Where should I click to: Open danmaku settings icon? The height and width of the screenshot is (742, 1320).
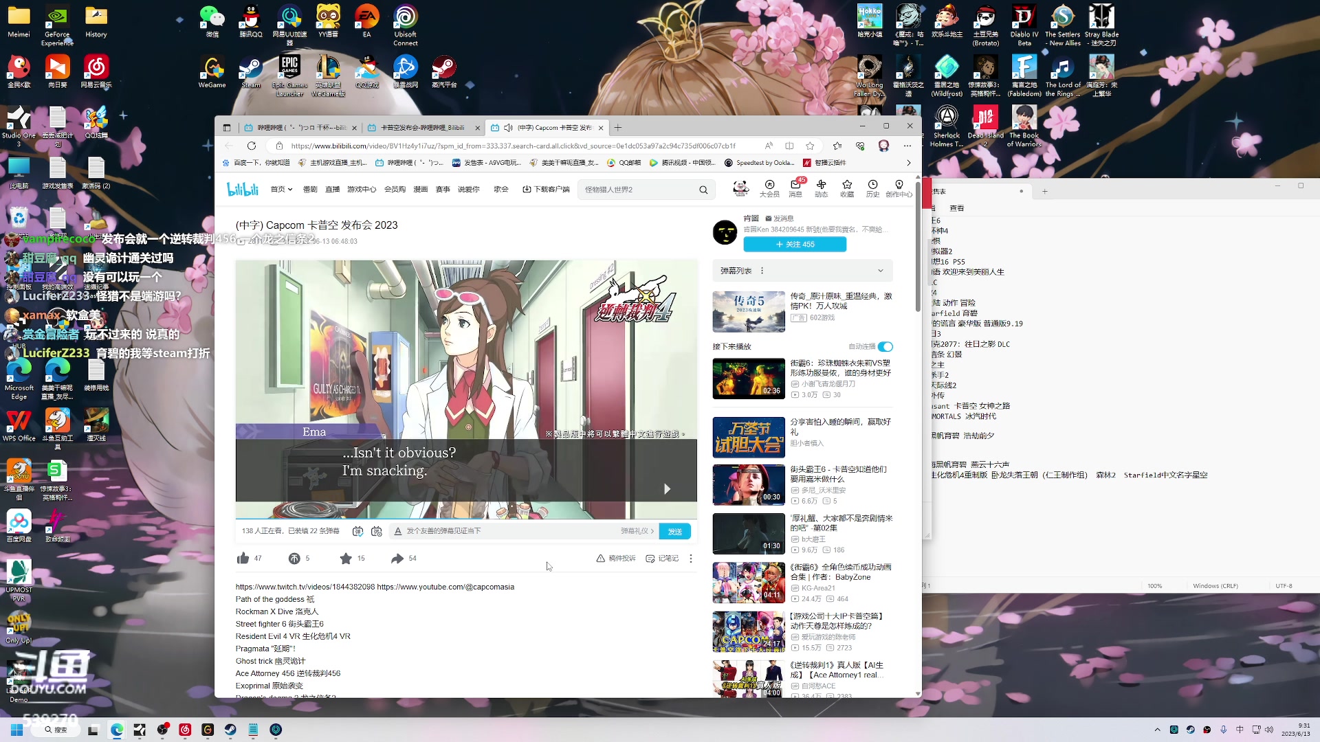tap(376, 531)
